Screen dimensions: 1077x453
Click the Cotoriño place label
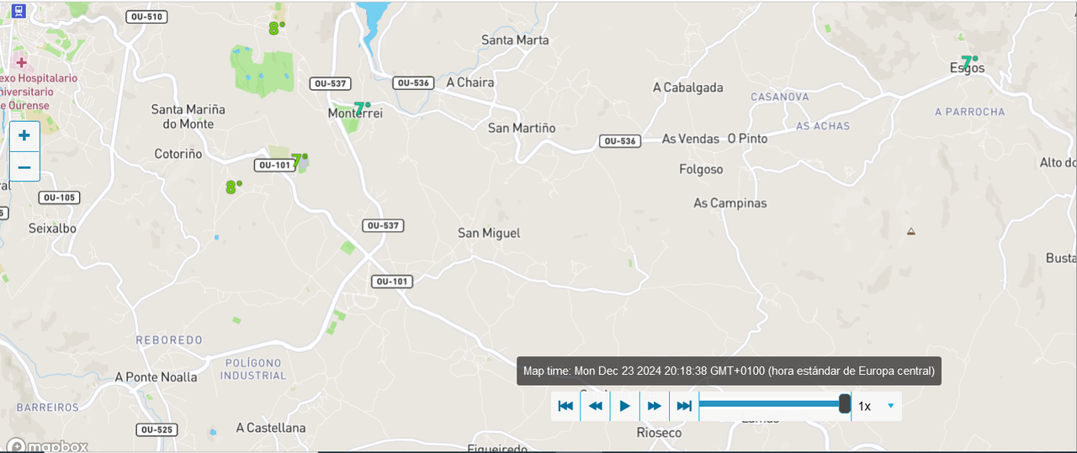coord(178,154)
